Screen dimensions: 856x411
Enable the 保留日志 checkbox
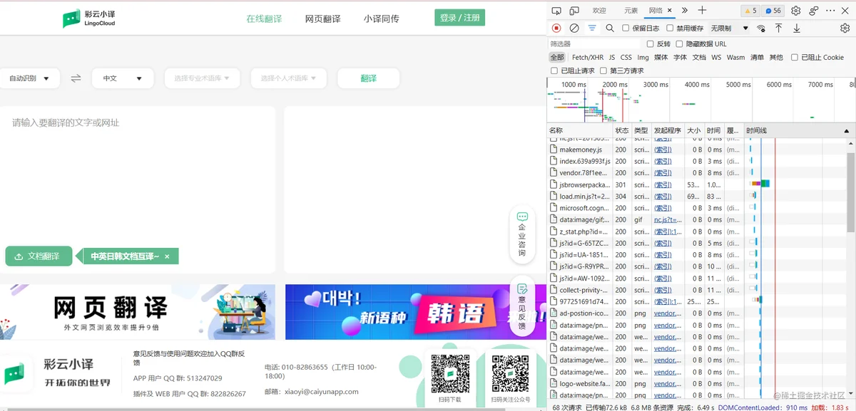(x=626, y=28)
